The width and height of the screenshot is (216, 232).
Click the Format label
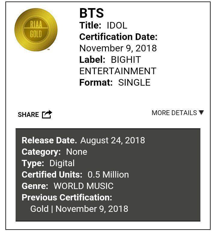96,82
